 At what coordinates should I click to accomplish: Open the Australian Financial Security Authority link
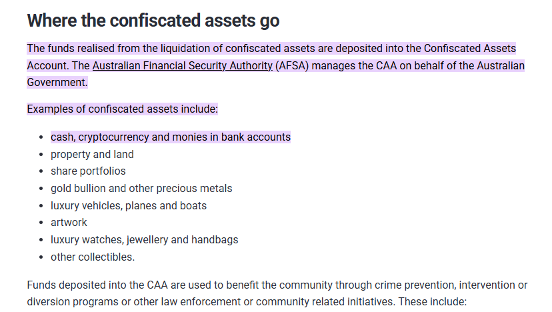coord(182,65)
